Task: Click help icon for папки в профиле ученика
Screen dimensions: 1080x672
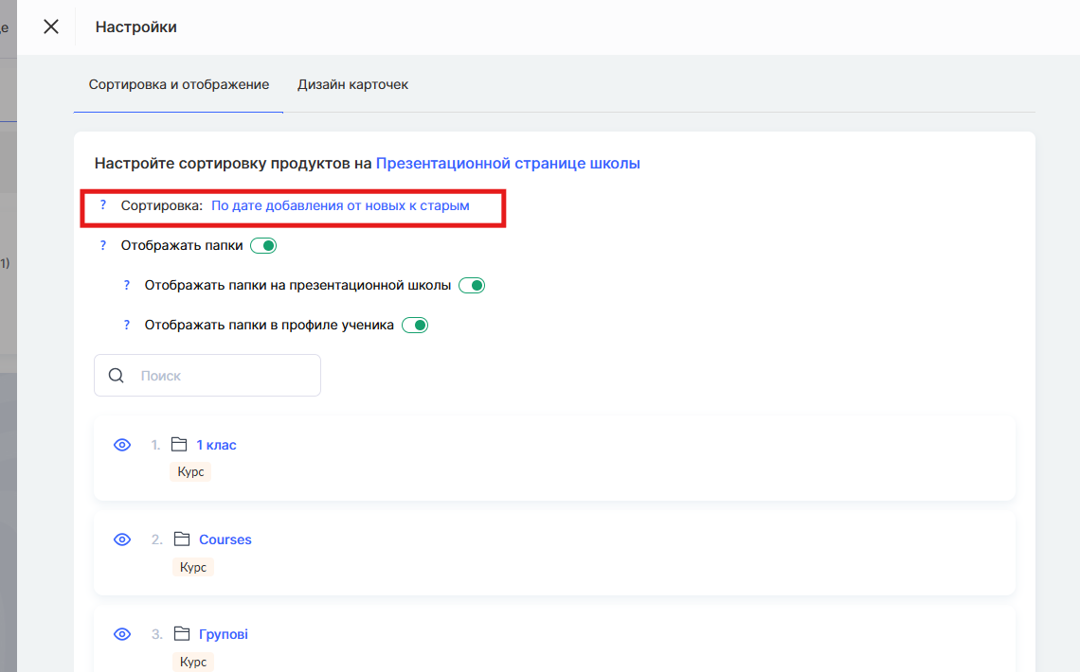Action: pyautogui.click(x=127, y=326)
